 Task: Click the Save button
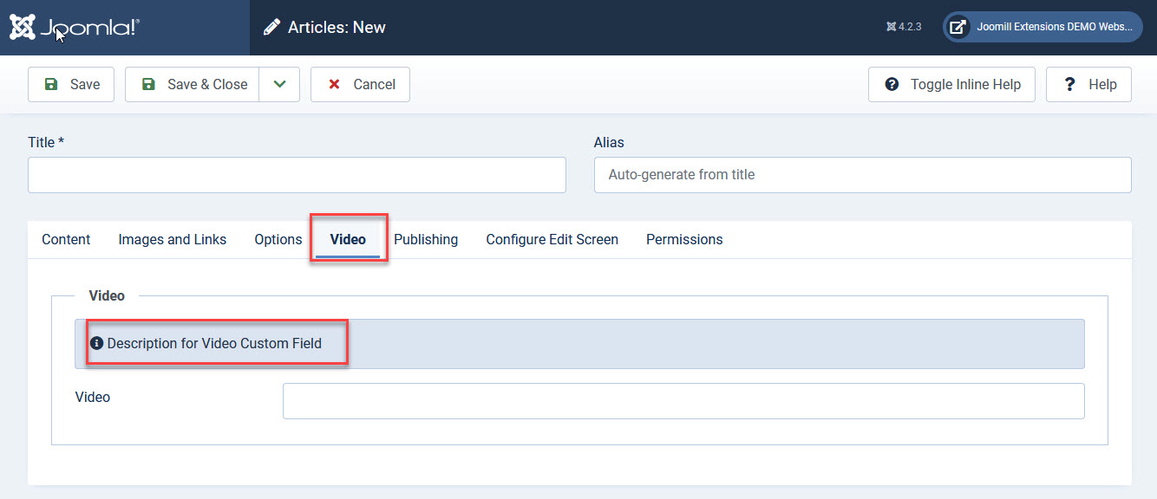[71, 84]
